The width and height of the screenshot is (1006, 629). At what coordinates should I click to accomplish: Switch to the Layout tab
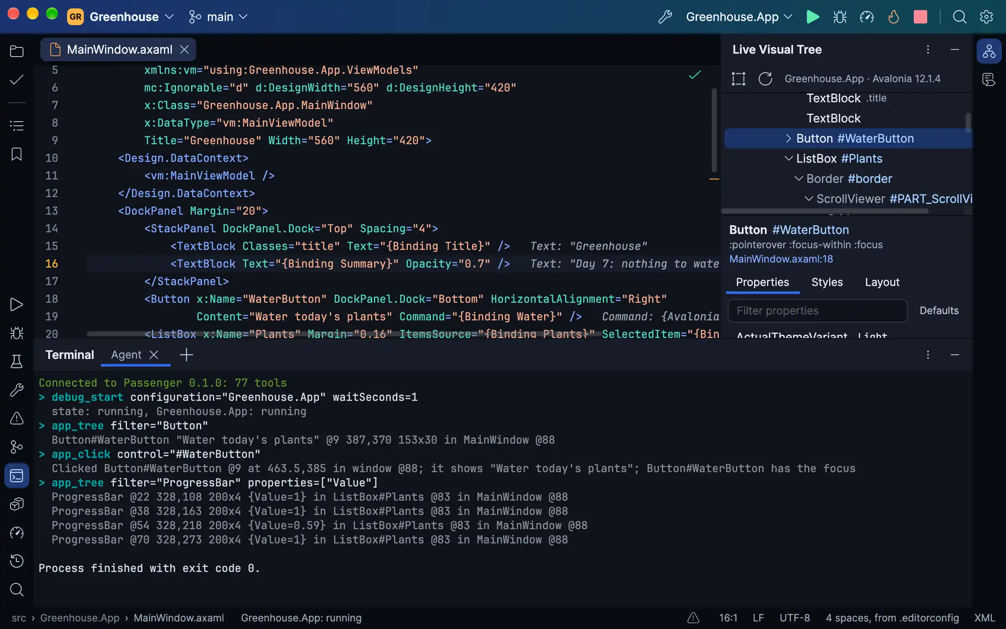[x=882, y=282]
